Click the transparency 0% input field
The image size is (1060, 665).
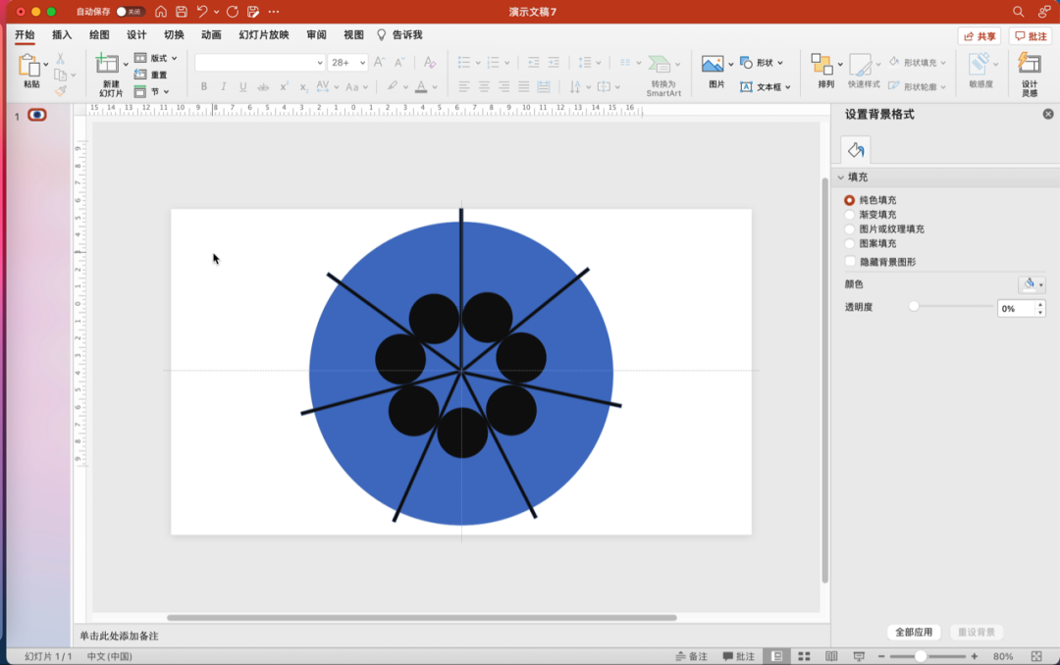coord(1016,308)
